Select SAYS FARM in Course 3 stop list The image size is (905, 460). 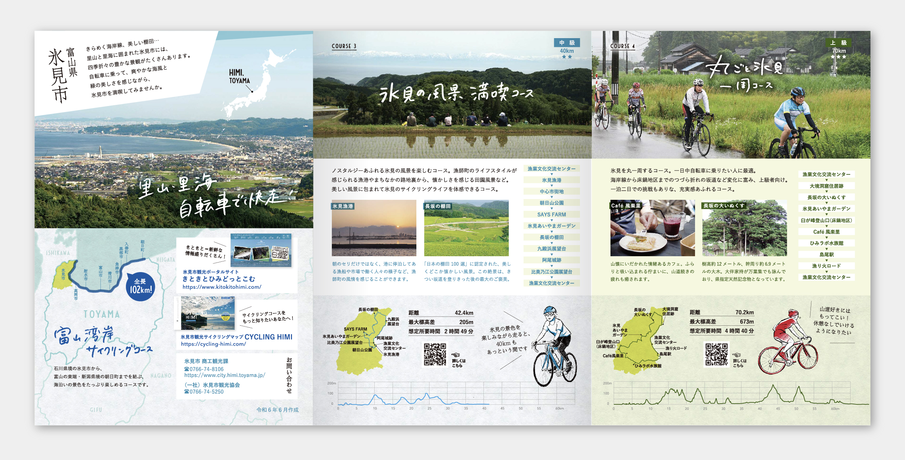click(x=552, y=215)
